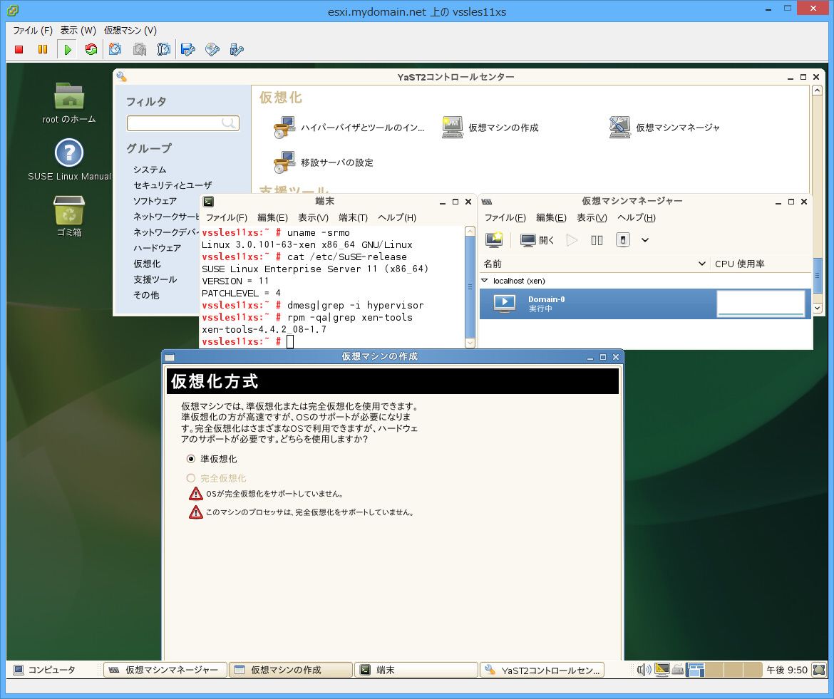834x699 pixels.
Task: Open ヘルプ(H) menu in 仮想マシンマネージャー
Action: click(636, 217)
